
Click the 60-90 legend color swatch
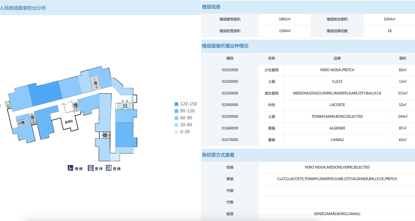pos(176,118)
